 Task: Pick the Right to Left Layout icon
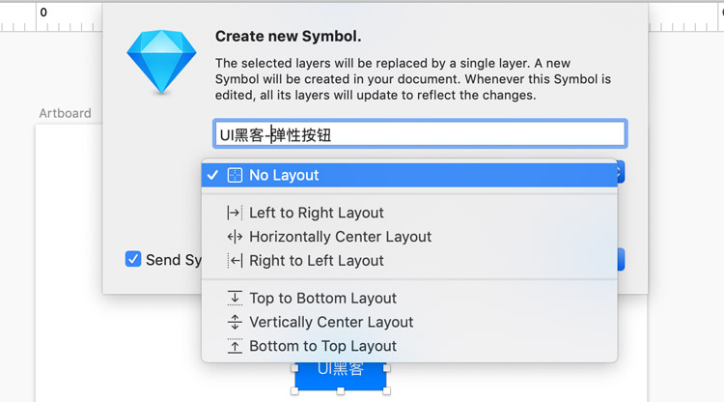pyautogui.click(x=234, y=261)
